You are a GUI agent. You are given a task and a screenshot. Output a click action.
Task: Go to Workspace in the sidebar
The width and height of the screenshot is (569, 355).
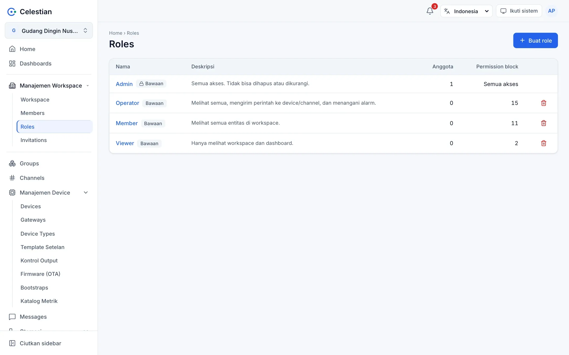pyautogui.click(x=35, y=100)
